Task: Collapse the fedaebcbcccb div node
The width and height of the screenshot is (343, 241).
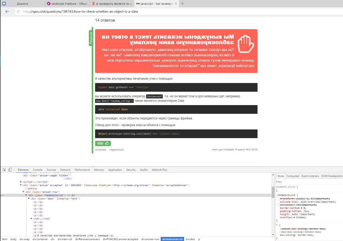Action: point(26,195)
